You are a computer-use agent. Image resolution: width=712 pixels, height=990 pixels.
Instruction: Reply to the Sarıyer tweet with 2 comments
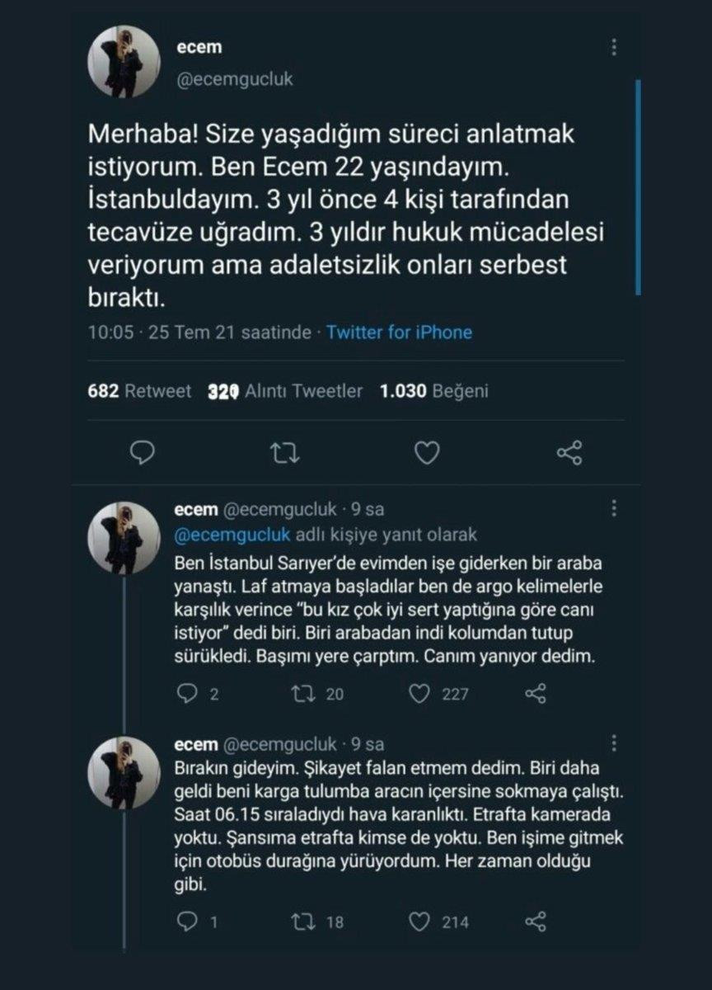pyautogui.click(x=188, y=694)
